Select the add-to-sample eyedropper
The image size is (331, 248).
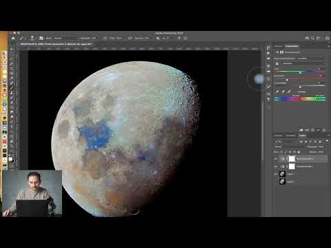click(283, 92)
